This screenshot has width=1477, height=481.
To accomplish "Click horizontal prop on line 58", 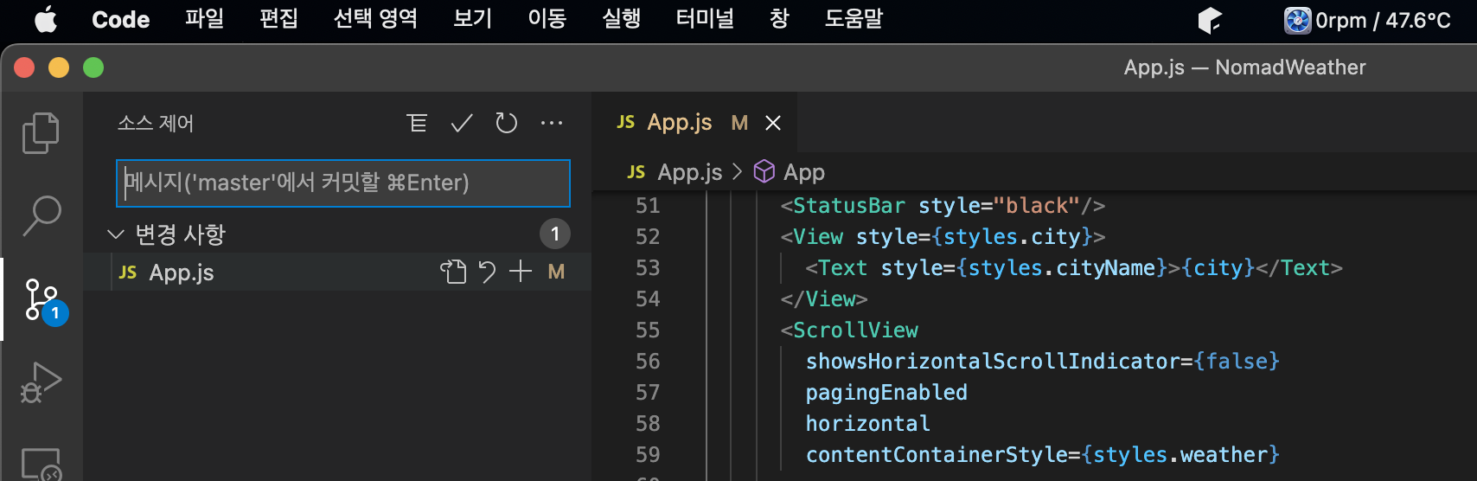I will click(867, 423).
